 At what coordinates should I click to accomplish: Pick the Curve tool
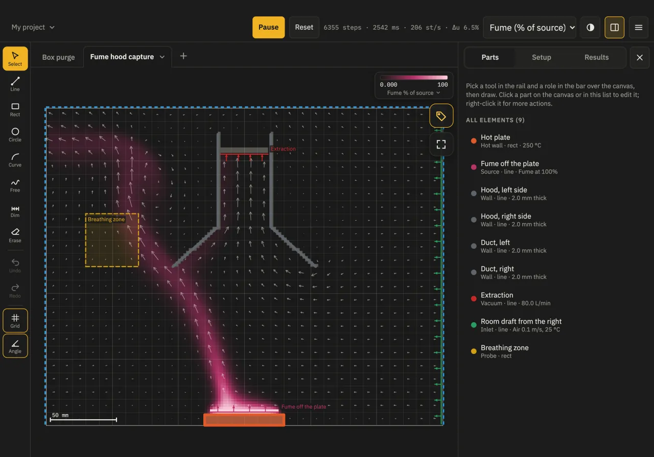pyautogui.click(x=15, y=160)
